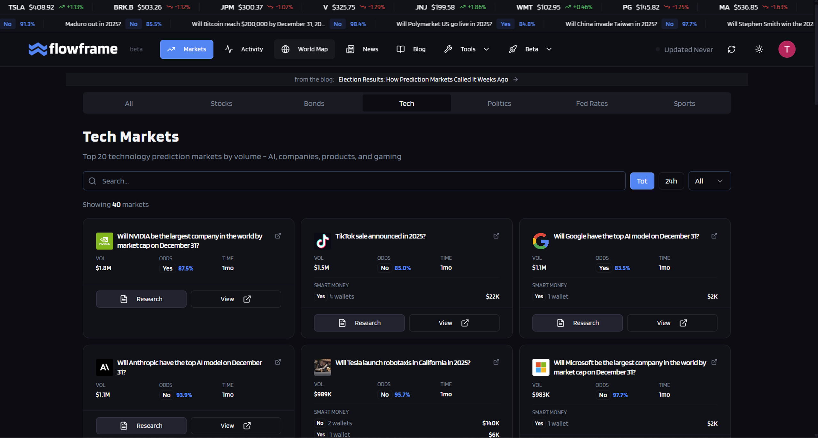Image resolution: width=818 pixels, height=438 pixels.
Task: Expand the Tools dropdown menu
Action: [x=467, y=49]
